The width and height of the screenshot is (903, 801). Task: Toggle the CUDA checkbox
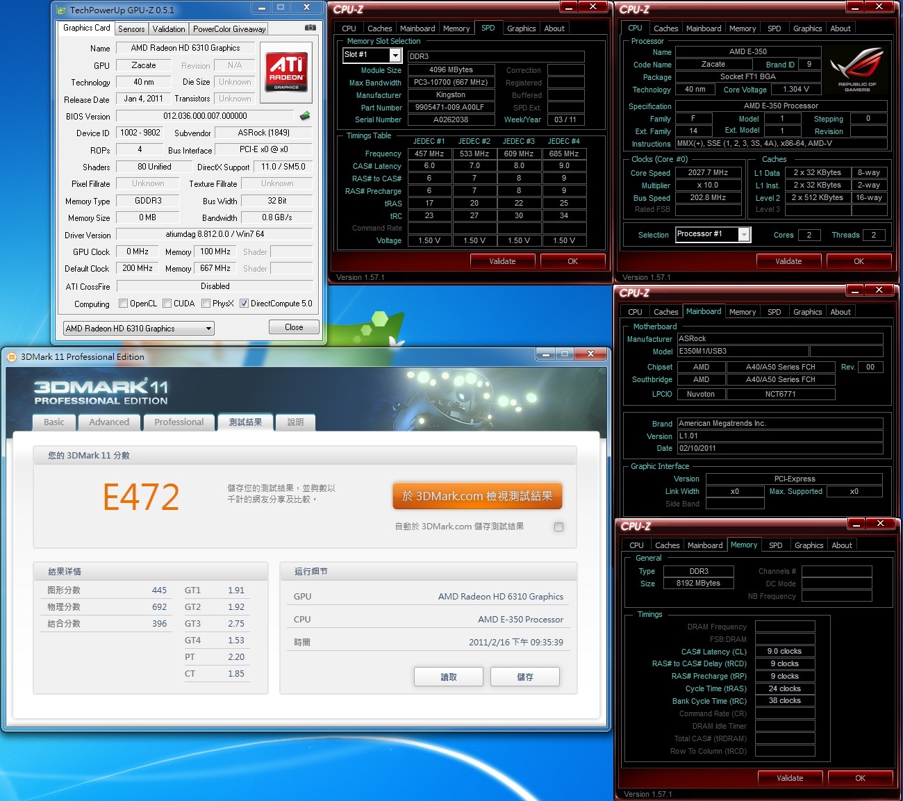(x=167, y=304)
